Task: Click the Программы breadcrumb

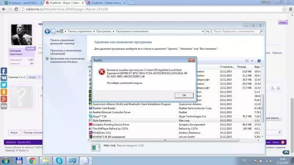Action: 104,31
